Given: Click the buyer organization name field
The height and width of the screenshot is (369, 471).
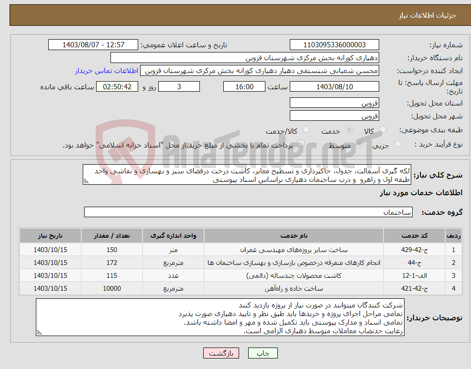Looking at the screenshot, I should pos(245,58).
